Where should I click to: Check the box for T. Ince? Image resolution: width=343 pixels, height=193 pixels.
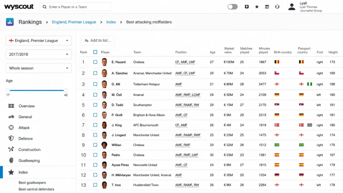pyautogui.click(x=95, y=185)
